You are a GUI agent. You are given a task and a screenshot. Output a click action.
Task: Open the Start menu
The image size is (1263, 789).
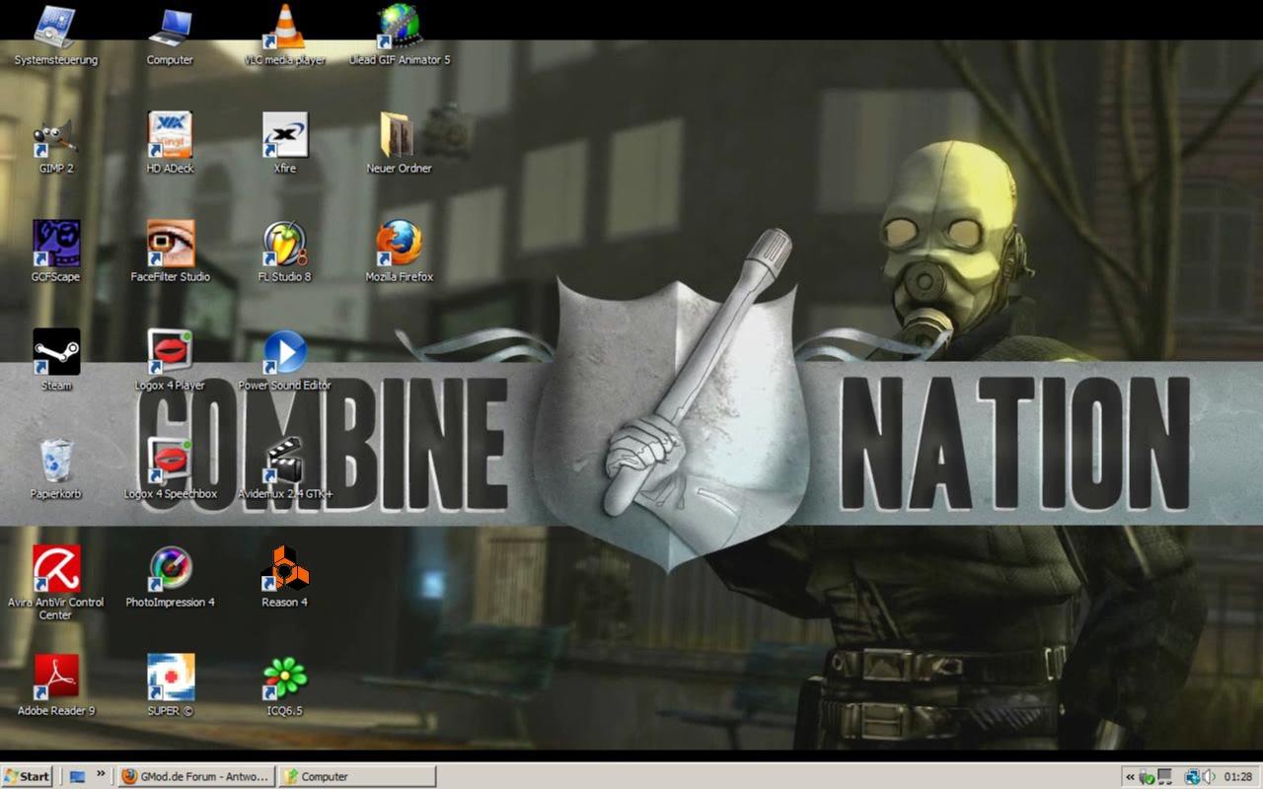(27, 776)
